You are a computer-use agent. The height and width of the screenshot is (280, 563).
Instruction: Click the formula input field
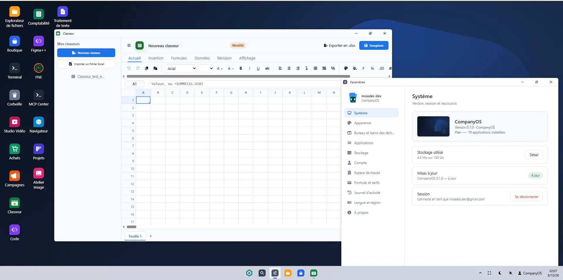pos(245,84)
